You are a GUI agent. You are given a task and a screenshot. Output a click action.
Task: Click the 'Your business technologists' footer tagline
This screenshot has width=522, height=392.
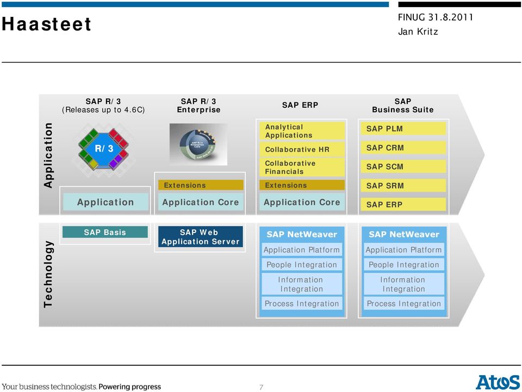[81, 387]
